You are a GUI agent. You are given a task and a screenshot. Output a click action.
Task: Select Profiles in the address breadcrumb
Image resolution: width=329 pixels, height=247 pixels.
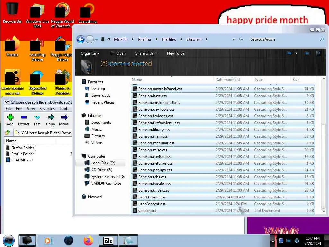tap(169, 39)
